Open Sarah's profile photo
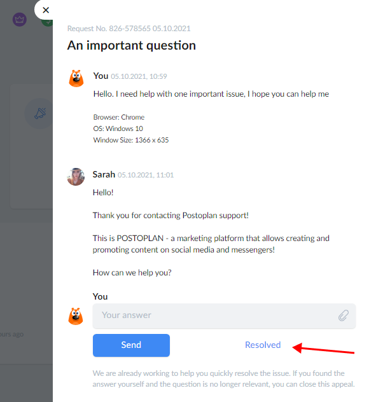Image resolution: width=369 pixels, height=402 pixels. (76, 177)
